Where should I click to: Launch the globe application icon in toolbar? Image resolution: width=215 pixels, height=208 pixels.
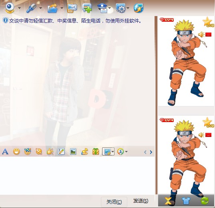(139, 8)
